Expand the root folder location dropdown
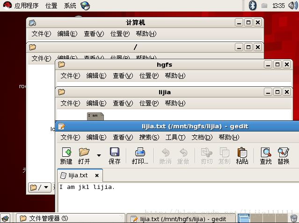Screen dimensions: 299x223 point(40,188)
